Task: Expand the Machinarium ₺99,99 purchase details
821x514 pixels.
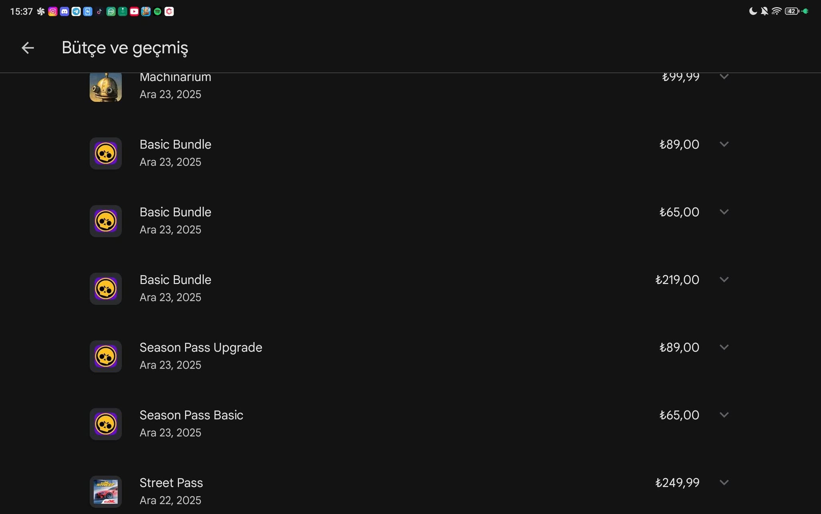Action: point(724,77)
